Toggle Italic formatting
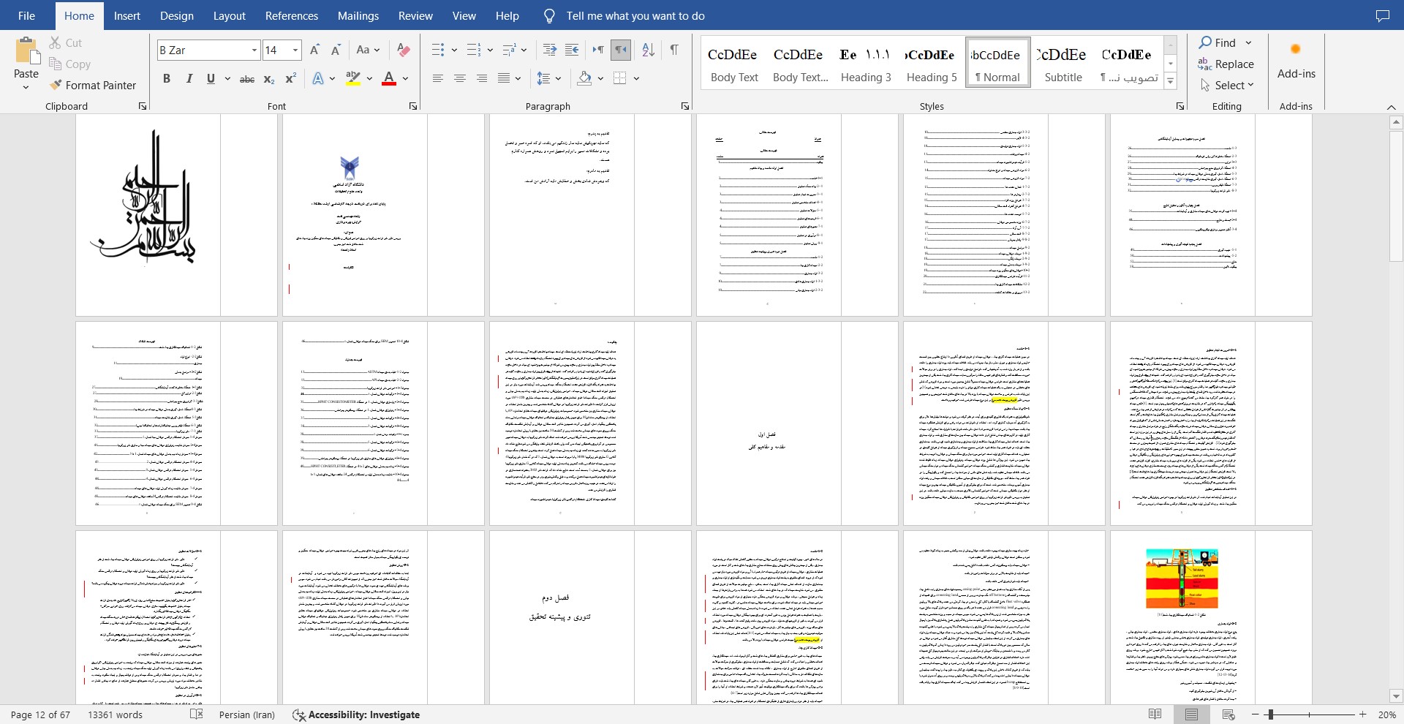The image size is (1404, 724). (x=189, y=79)
